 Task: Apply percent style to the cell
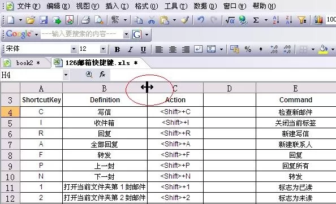point(248,49)
